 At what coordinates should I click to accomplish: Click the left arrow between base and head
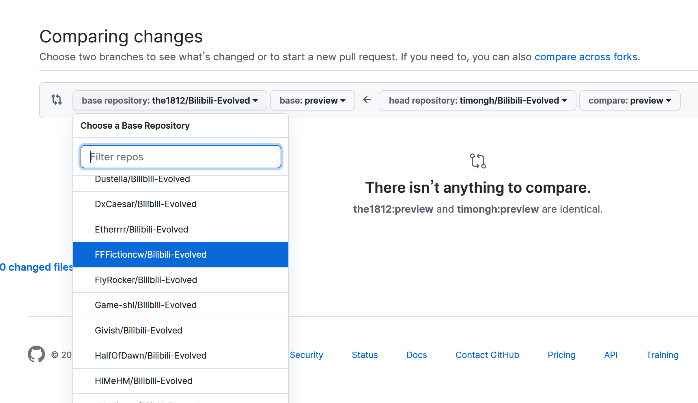coord(367,100)
